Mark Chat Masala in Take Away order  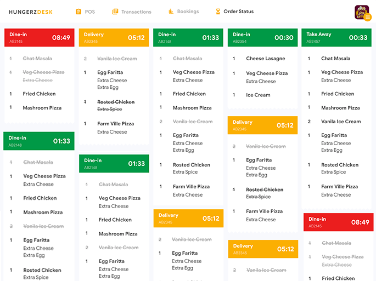point(336,59)
